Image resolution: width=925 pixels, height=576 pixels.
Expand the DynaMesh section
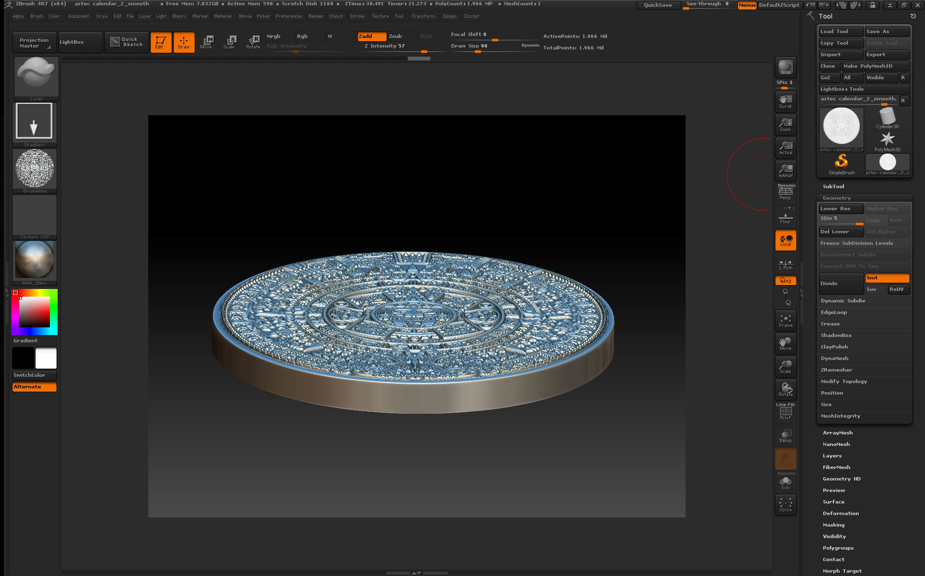pos(834,358)
